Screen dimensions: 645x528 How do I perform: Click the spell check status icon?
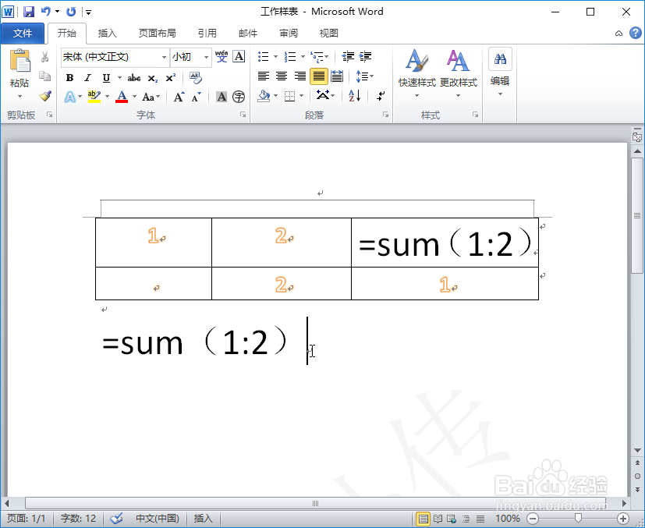(117, 519)
